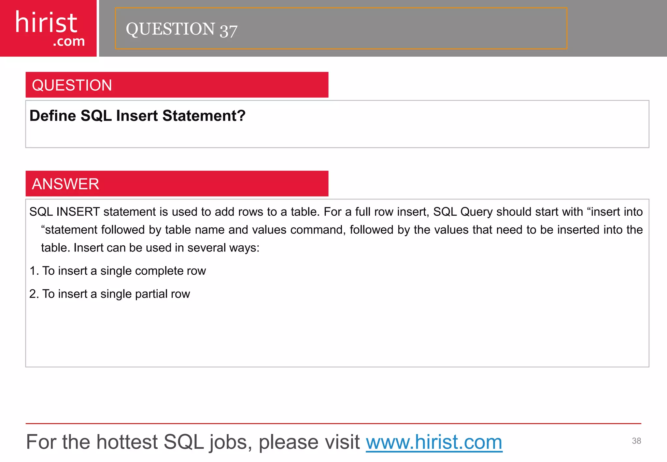Click the 'statement followed by table name' line
667x462 pixels.
342,230
